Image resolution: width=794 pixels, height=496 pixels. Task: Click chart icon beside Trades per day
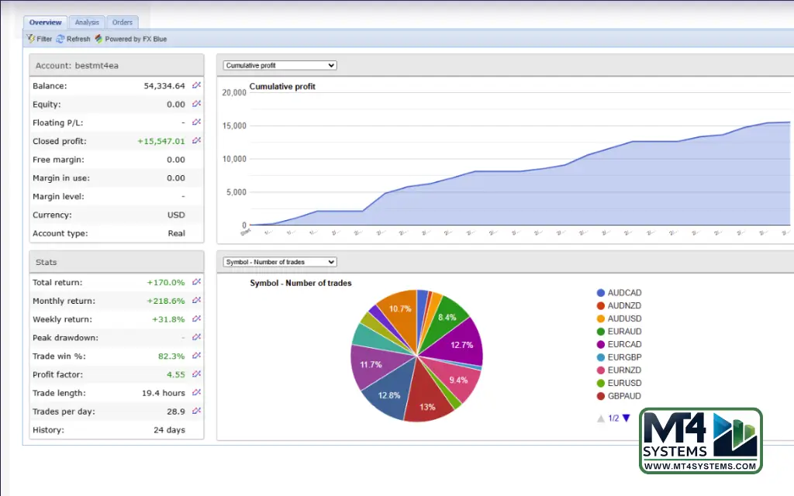(196, 411)
